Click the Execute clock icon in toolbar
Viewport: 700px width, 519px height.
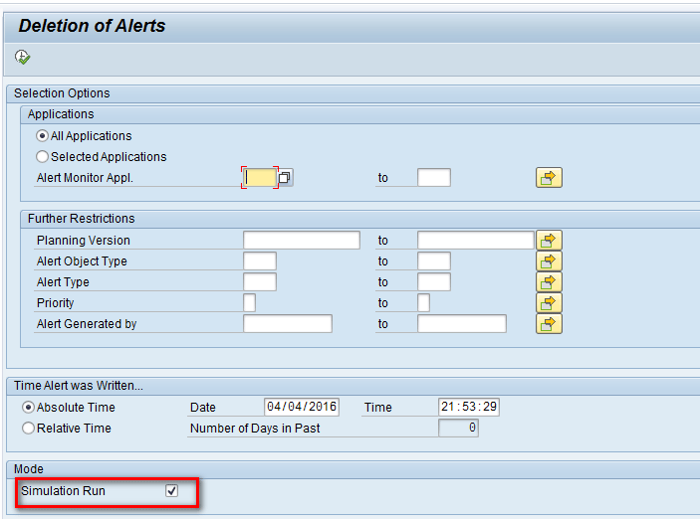pos(22,57)
